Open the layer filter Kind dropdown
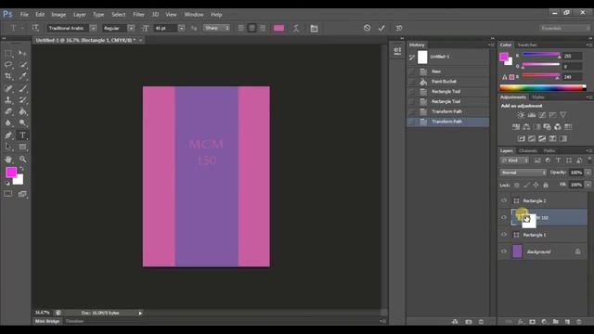Viewport: 594px width, 334px height. coord(514,161)
